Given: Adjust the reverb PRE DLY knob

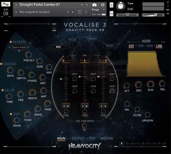Looking at the screenshot, I should 28,54.
